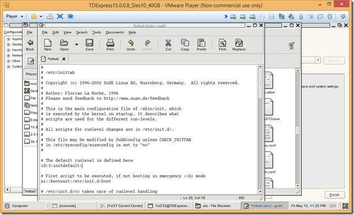Click the root folder in Places sidebar
Image resolution: width=354 pixels, height=215 pixels.
pyautogui.click(x=30, y=83)
